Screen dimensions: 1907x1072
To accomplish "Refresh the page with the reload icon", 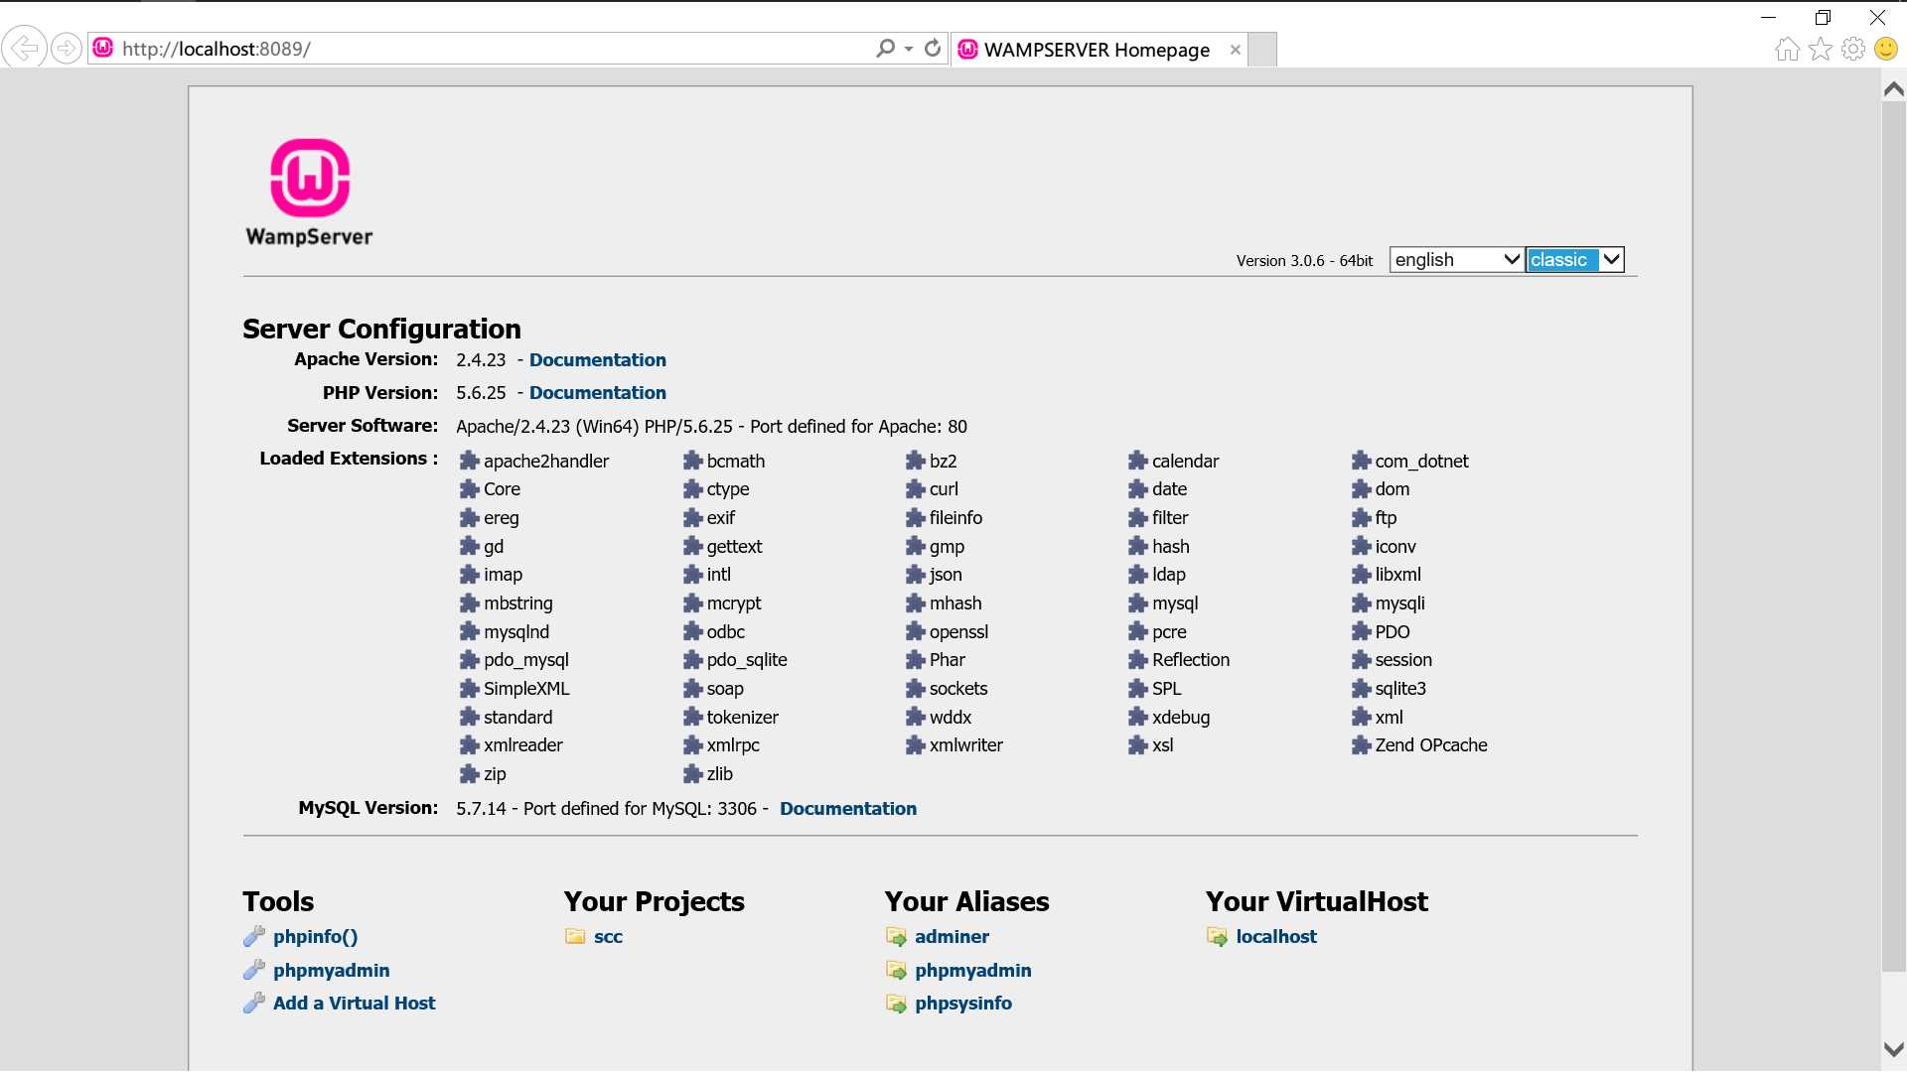I will [x=933, y=48].
